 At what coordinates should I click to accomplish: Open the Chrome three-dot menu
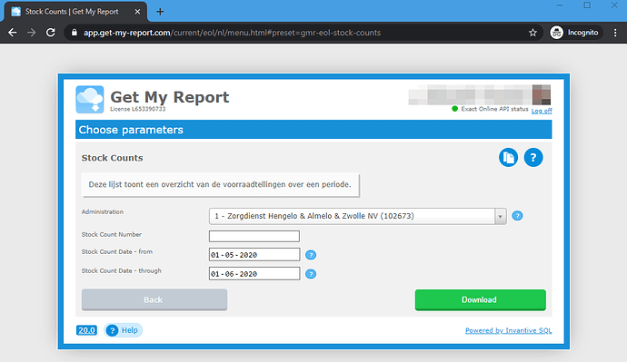point(615,33)
